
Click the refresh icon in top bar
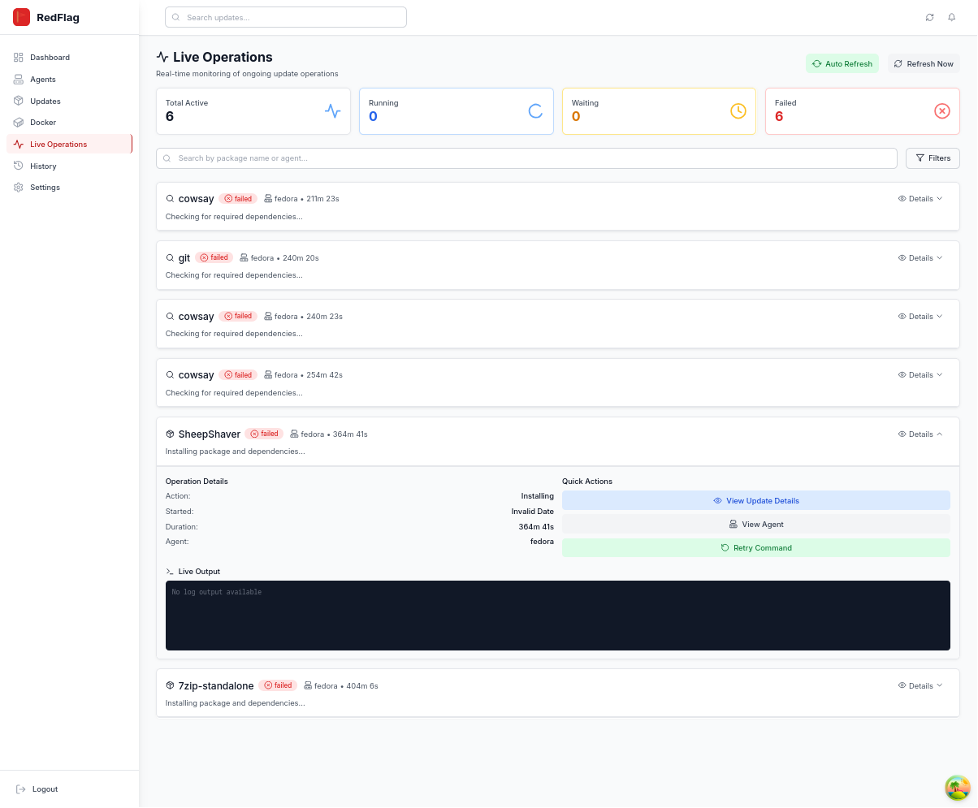(x=929, y=17)
